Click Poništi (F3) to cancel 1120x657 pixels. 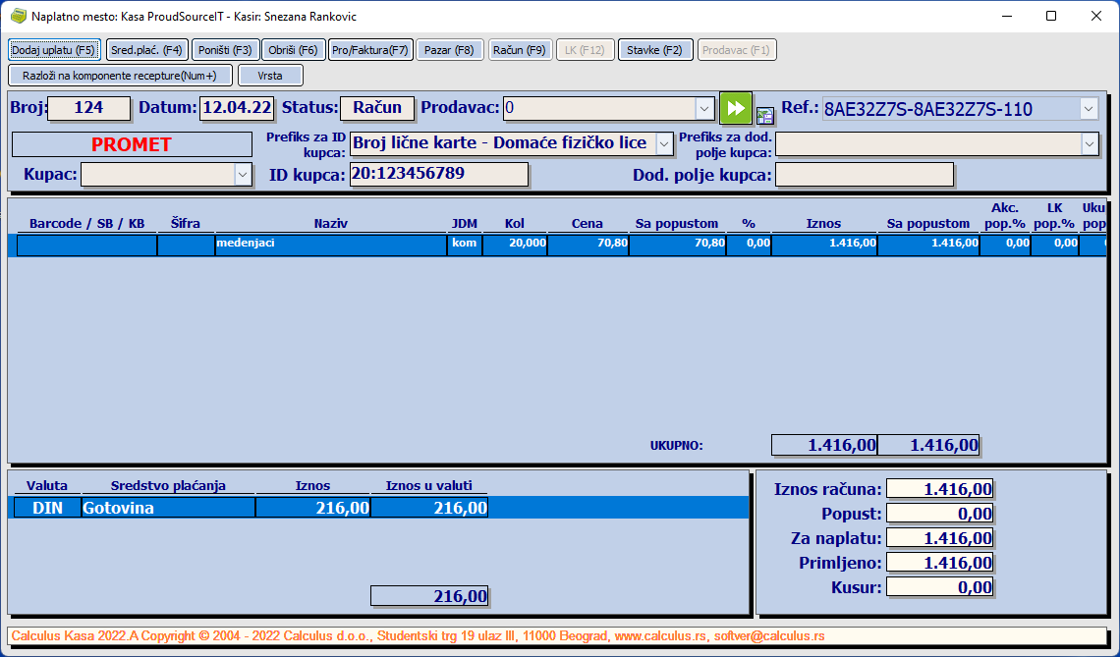click(223, 50)
